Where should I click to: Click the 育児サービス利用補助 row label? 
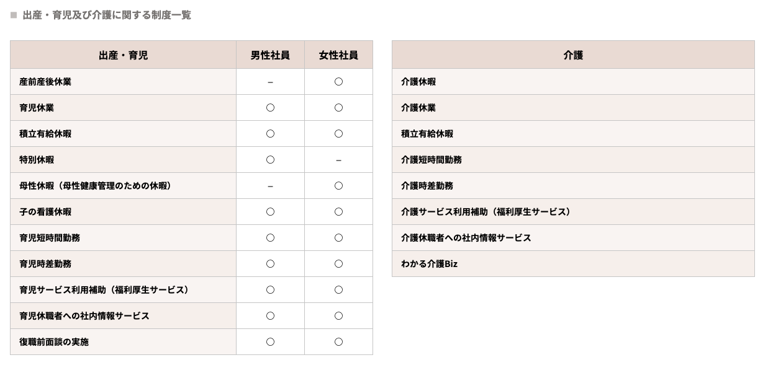104,290
